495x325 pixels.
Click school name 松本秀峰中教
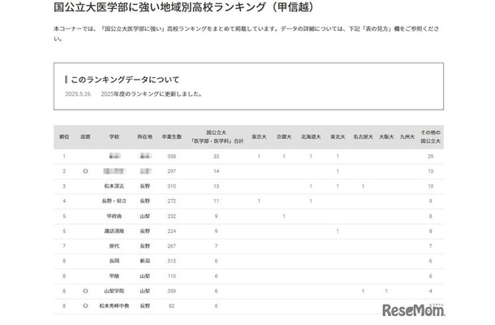click(114, 306)
